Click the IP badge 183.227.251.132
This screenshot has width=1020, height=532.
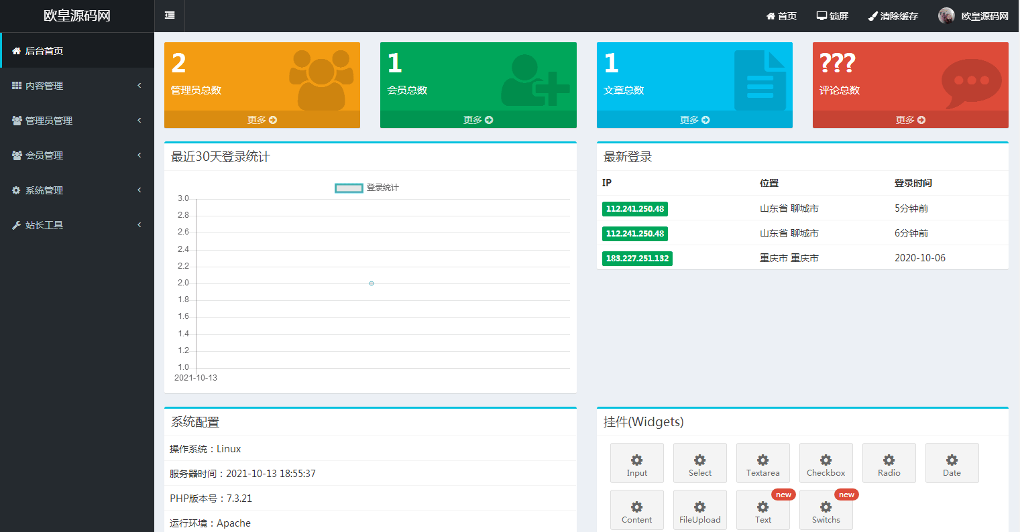[x=637, y=259]
